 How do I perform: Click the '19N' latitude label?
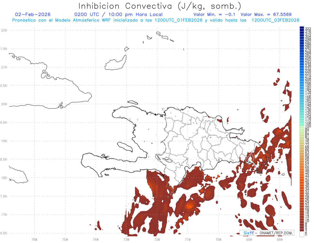(x=4, y=141)
